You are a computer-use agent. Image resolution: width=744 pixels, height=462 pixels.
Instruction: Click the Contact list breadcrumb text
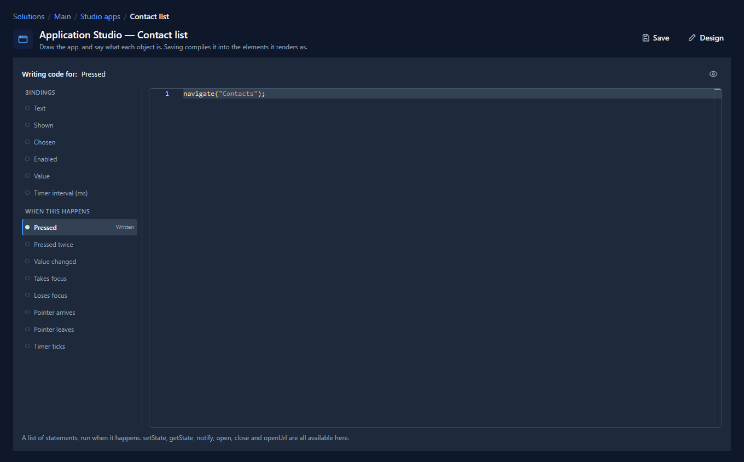[149, 16]
